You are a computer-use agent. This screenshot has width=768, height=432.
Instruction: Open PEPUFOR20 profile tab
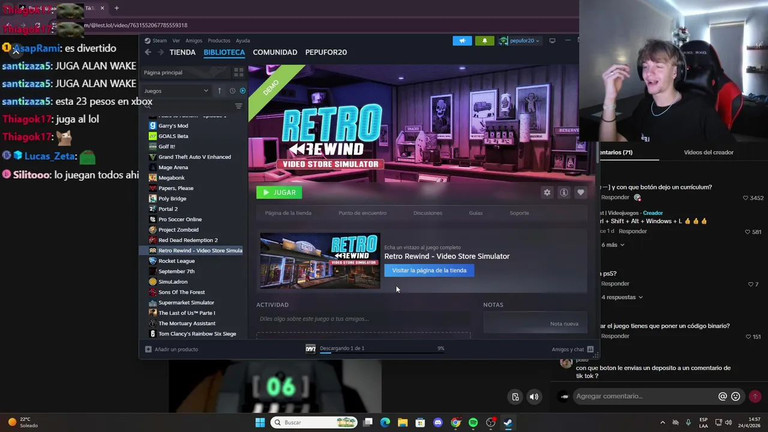(x=326, y=52)
